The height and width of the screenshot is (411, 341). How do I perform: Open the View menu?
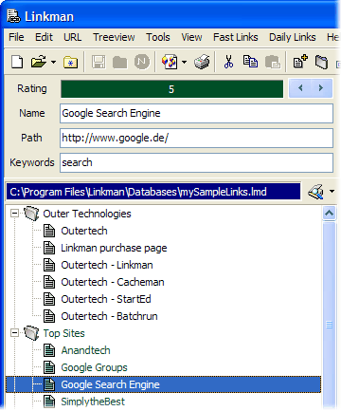[191, 37]
